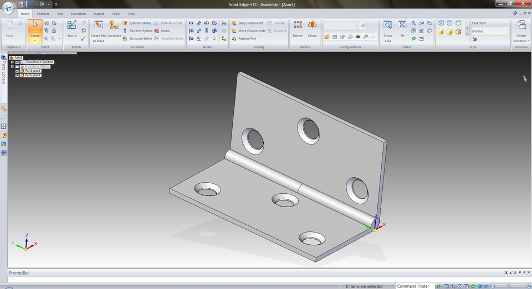Click the Drag Component tool

point(247,23)
